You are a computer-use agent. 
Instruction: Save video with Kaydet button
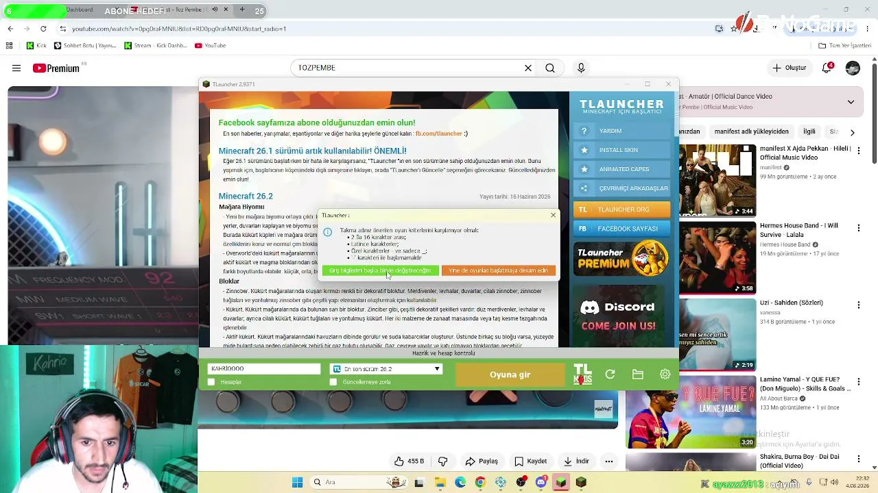[530, 462]
